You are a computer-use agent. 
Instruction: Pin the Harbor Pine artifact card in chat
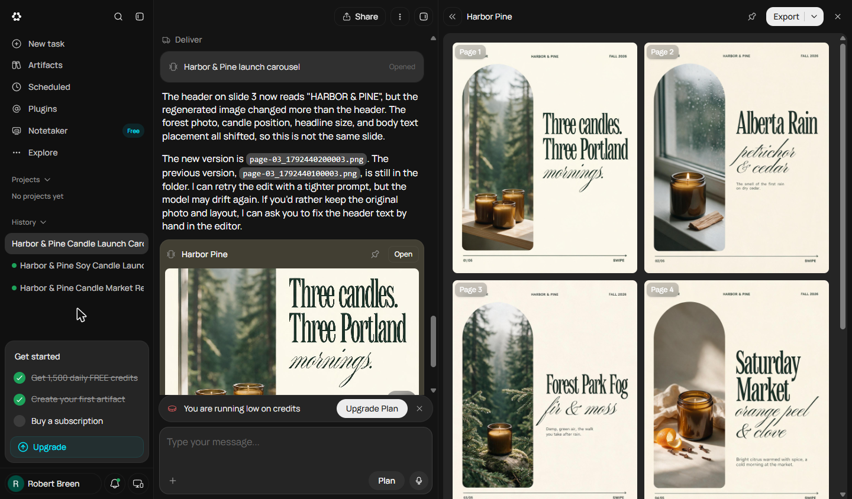click(x=375, y=254)
